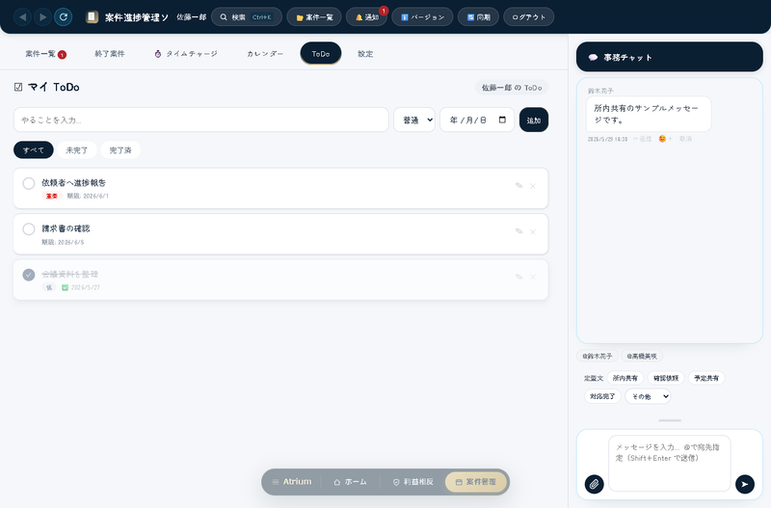Open the その他 template dropdown

click(x=648, y=396)
